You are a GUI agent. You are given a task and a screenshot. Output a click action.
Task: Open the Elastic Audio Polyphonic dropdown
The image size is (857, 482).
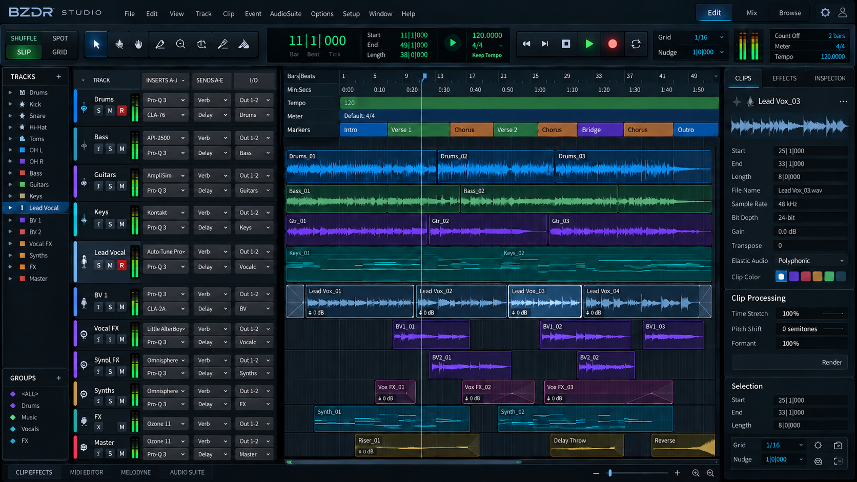(810, 261)
